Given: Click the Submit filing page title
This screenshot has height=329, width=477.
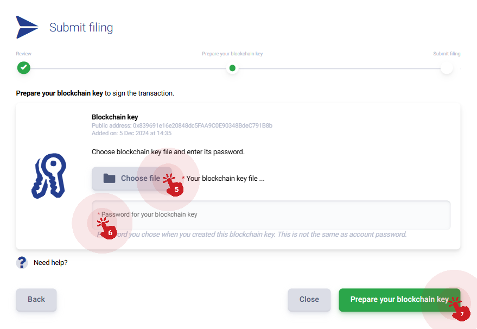Looking at the screenshot, I should [x=81, y=27].
